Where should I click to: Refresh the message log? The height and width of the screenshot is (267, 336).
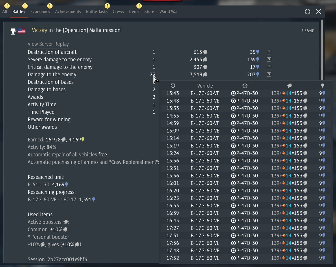(307, 12)
